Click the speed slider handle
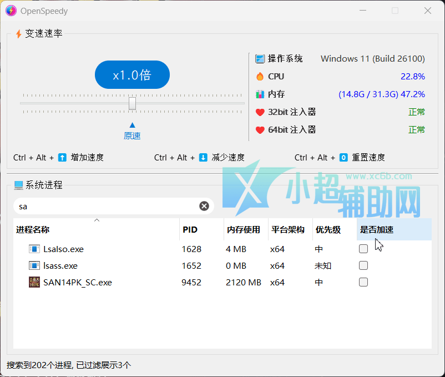 point(132,103)
